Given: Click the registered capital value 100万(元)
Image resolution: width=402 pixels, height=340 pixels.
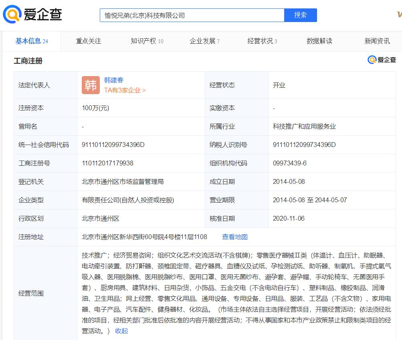Looking at the screenshot, I should pos(96,108).
